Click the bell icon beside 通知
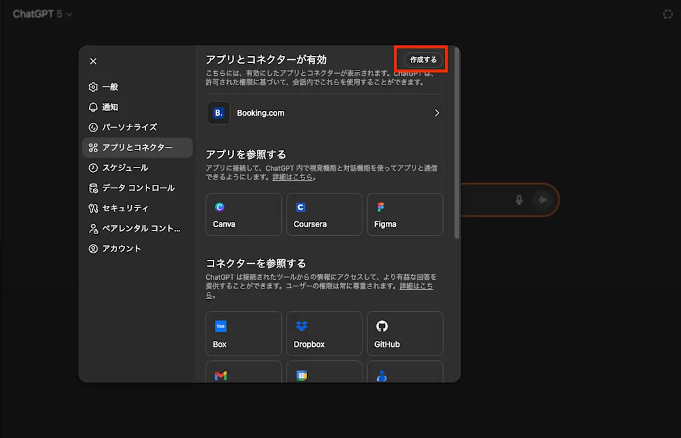681x438 pixels. click(93, 107)
